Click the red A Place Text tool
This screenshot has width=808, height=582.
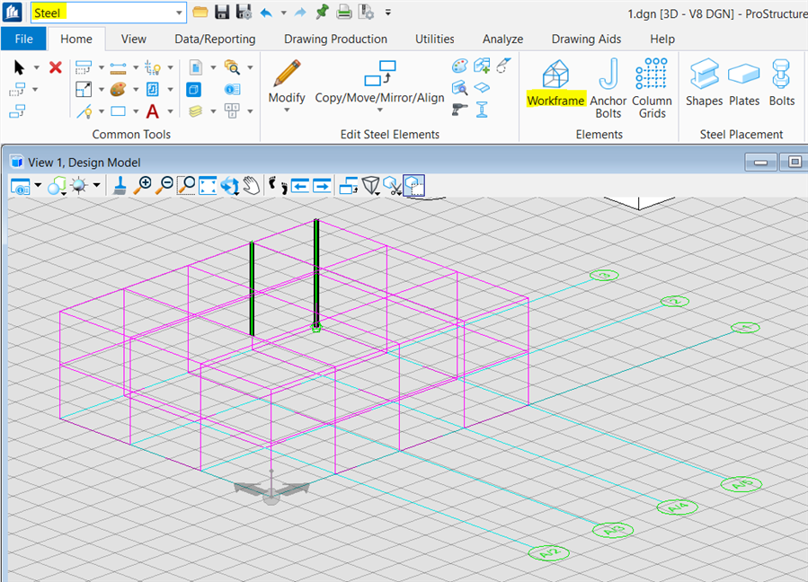click(152, 111)
